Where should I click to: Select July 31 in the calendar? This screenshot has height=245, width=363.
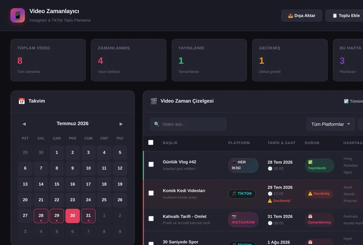coord(88,216)
